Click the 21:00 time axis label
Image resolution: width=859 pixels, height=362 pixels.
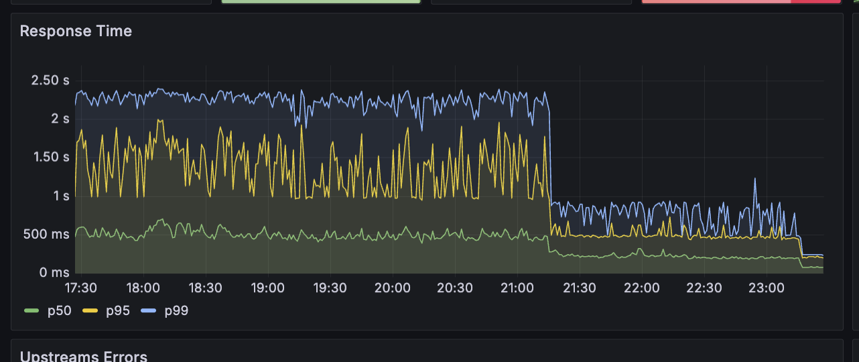point(517,288)
